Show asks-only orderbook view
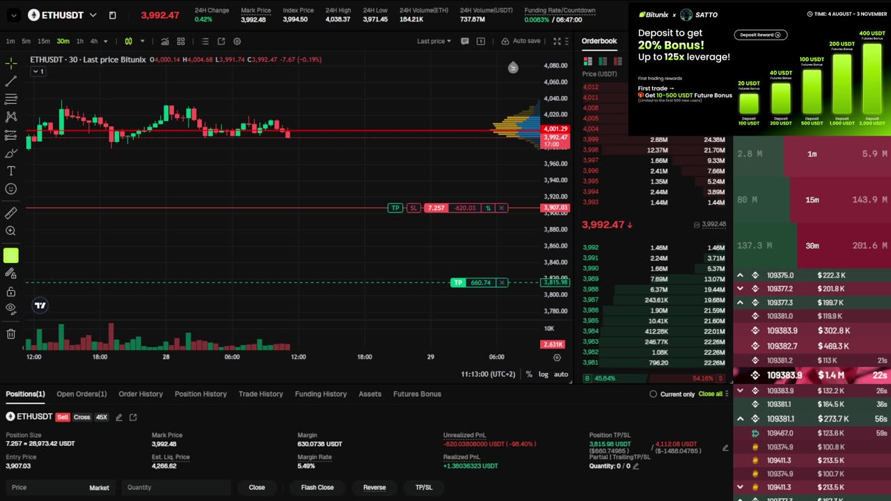This screenshot has height=501, width=891. tap(617, 61)
